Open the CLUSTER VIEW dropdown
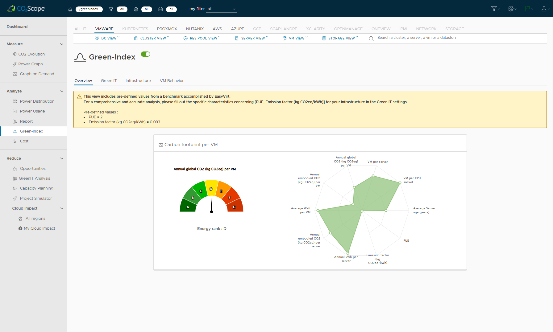The height and width of the screenshot is (332, 553). 152,38
